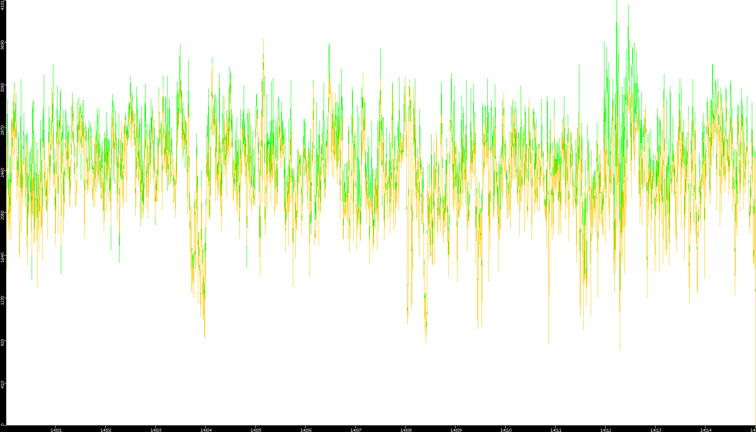Click the 410 value axis label
The width and height of the screenshot is (756, 432).
(x=2, y=384)
